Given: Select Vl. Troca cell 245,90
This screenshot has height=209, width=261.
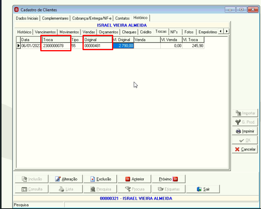Looking at the screenshot, I should coord(193,46).
